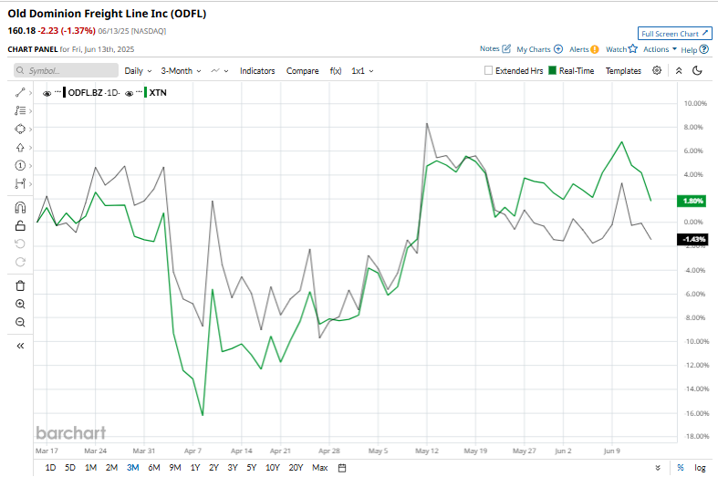Switch to dark mode moon icon
The image size is (718, 477).
pyautogui.click(x=697, y=70)
